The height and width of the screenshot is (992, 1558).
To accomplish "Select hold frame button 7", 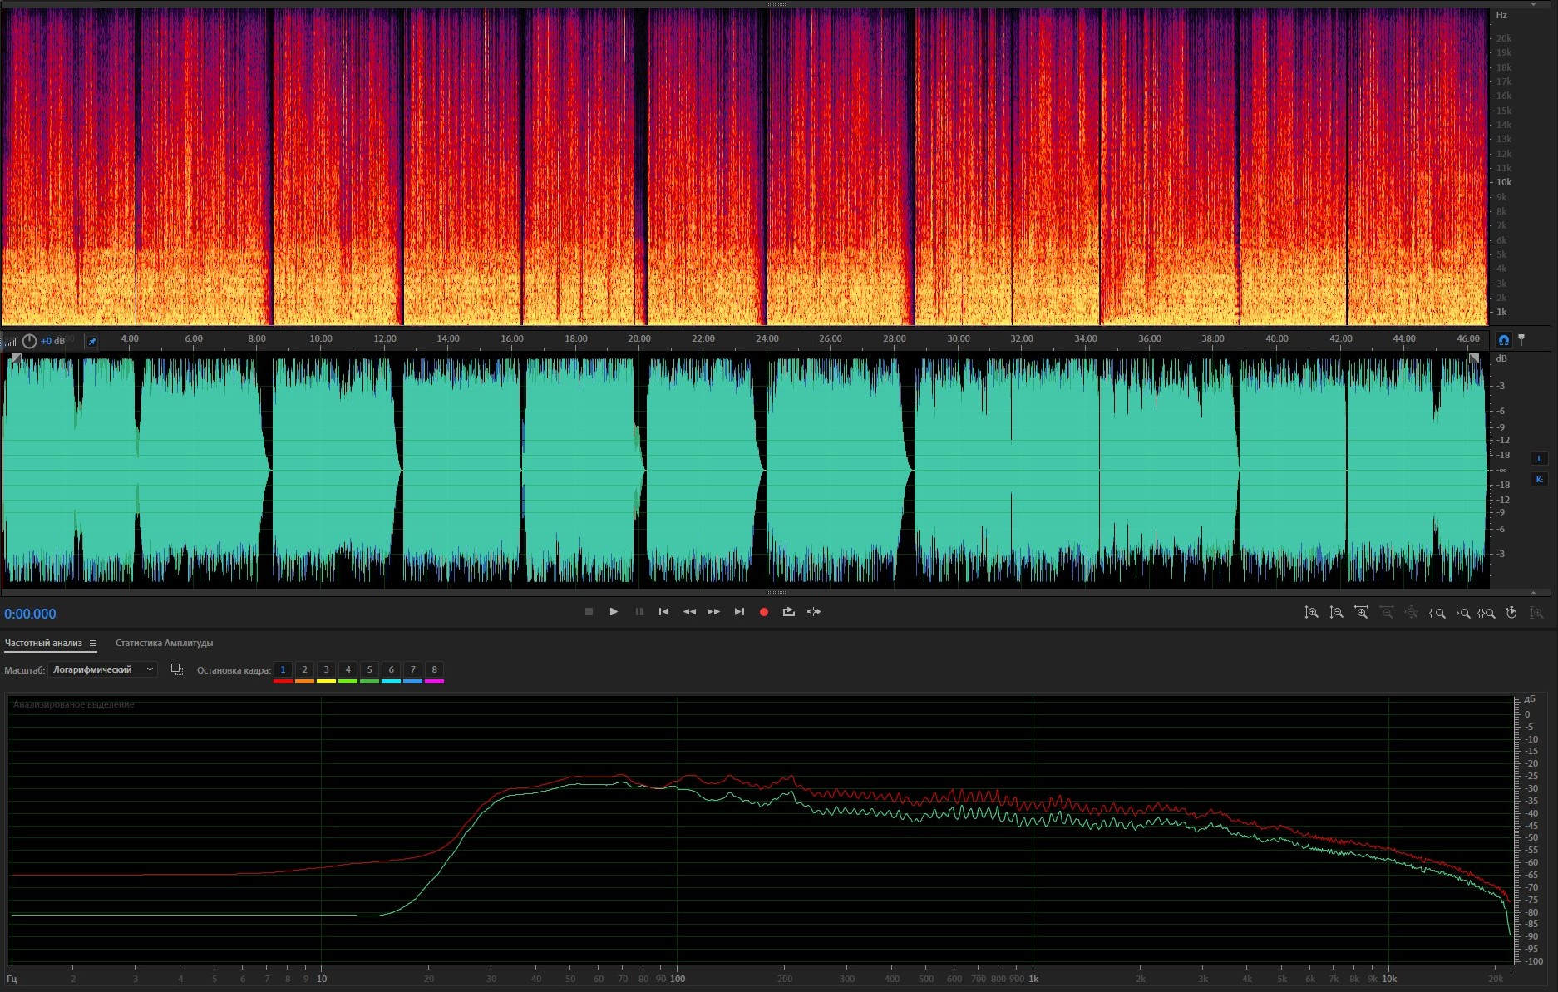I will coord(412,670).
